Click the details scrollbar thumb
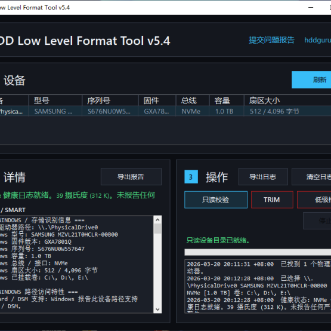This screenshot has width=331, height=331. 157,229
